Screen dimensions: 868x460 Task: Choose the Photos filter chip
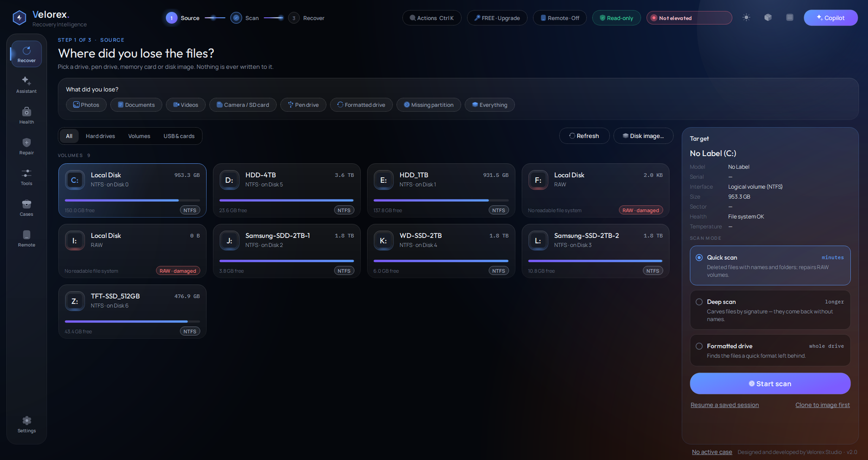click(x=86, y=105)
